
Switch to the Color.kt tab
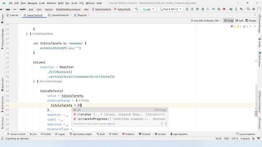point(14,15)
